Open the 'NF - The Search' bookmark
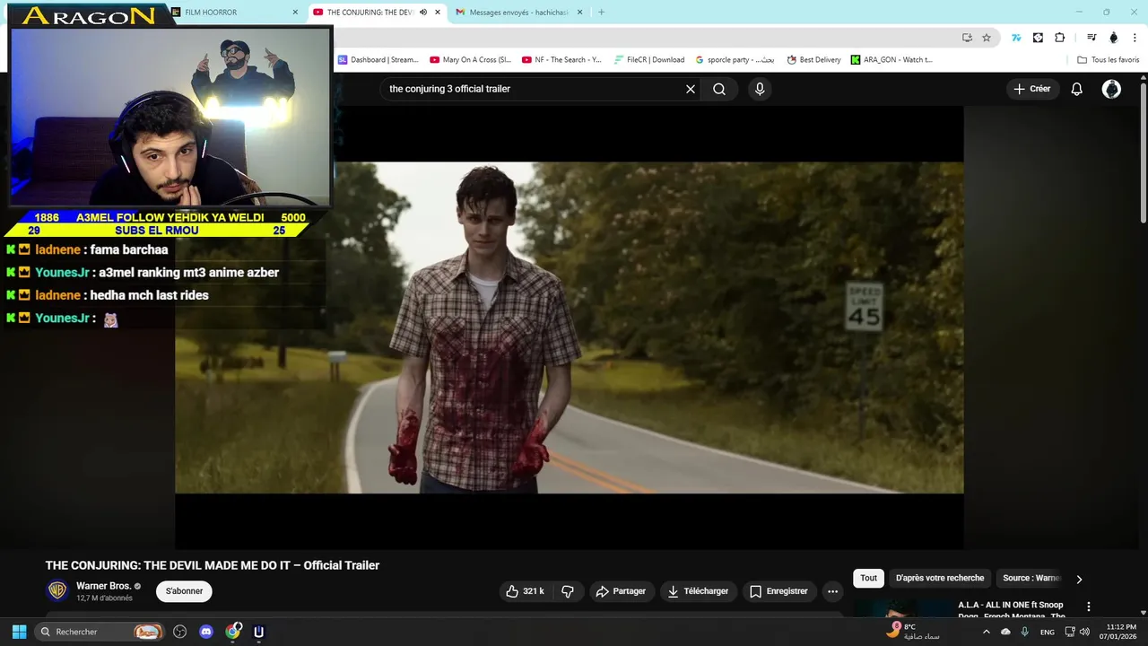This screenshot has width=1148, height=646. [x=561, y=60]
